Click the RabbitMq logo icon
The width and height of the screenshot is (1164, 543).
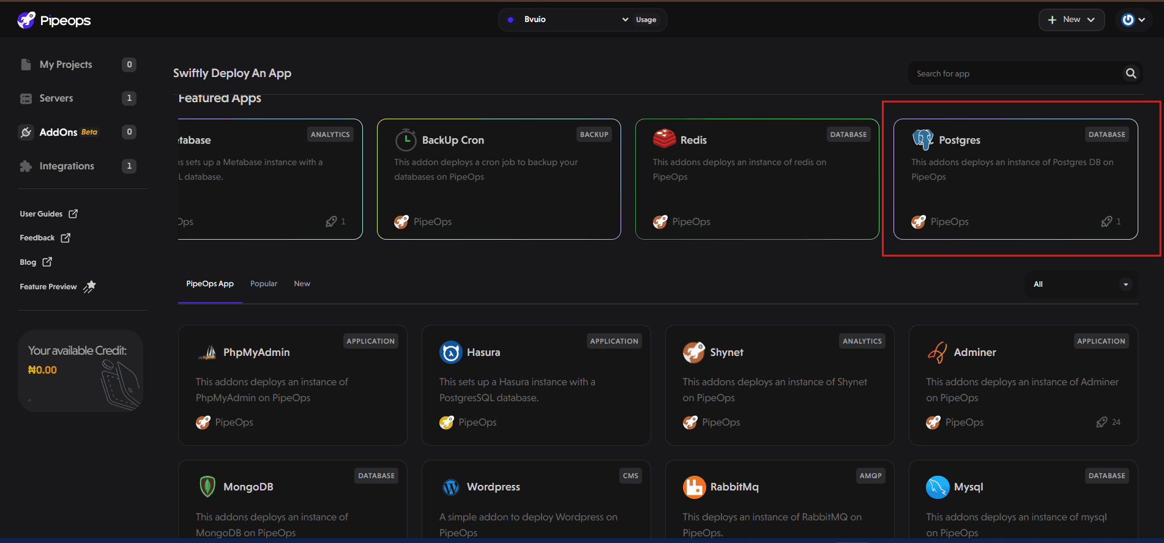click(694, 487)
